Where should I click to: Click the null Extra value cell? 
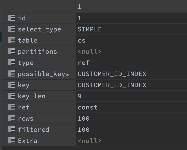[89, 141]
